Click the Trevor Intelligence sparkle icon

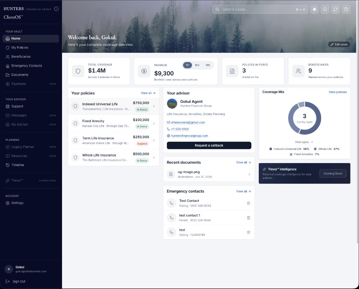[x=264, y=169]
